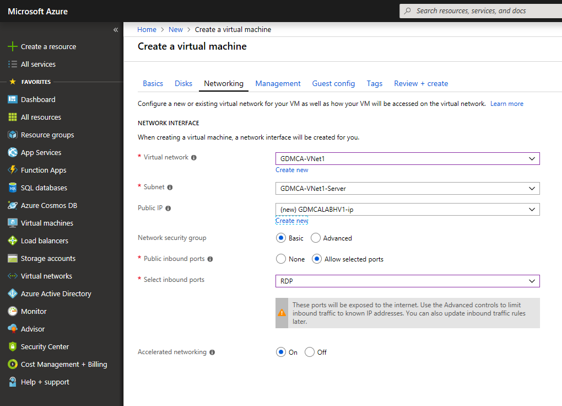Click the Function Apps lightning icon
Viewport: 562px width, 406px height.
pos(13,170)
